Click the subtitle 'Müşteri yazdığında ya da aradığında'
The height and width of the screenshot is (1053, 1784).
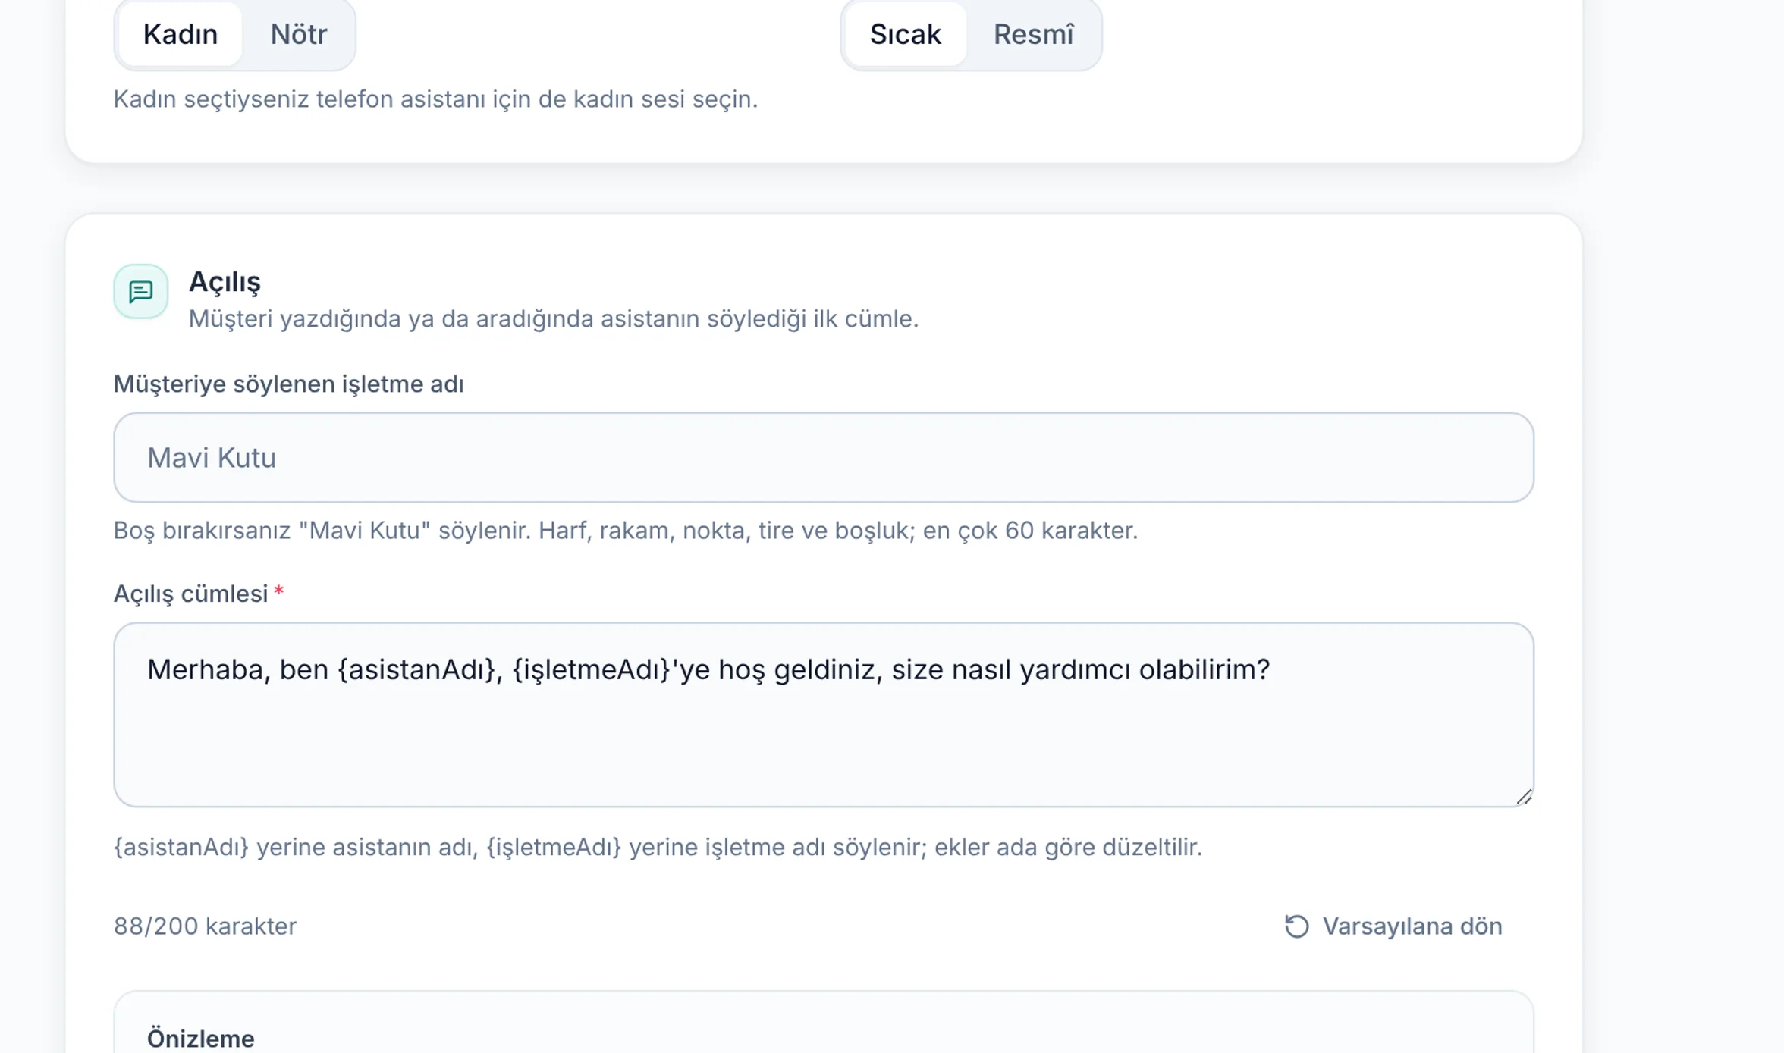[x=553, y=319]
